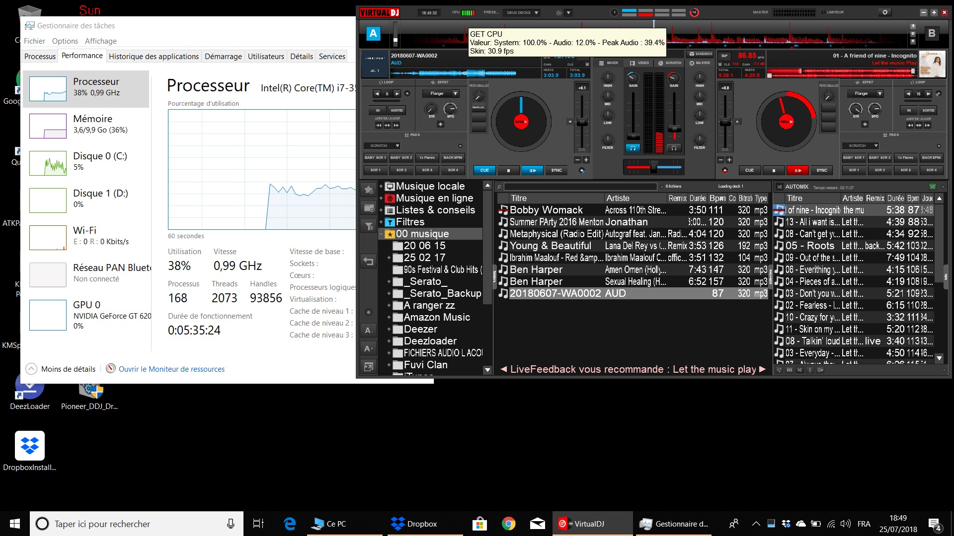
Task: Click browser filter funnel sidebar icon
Action: pos(369,226)
